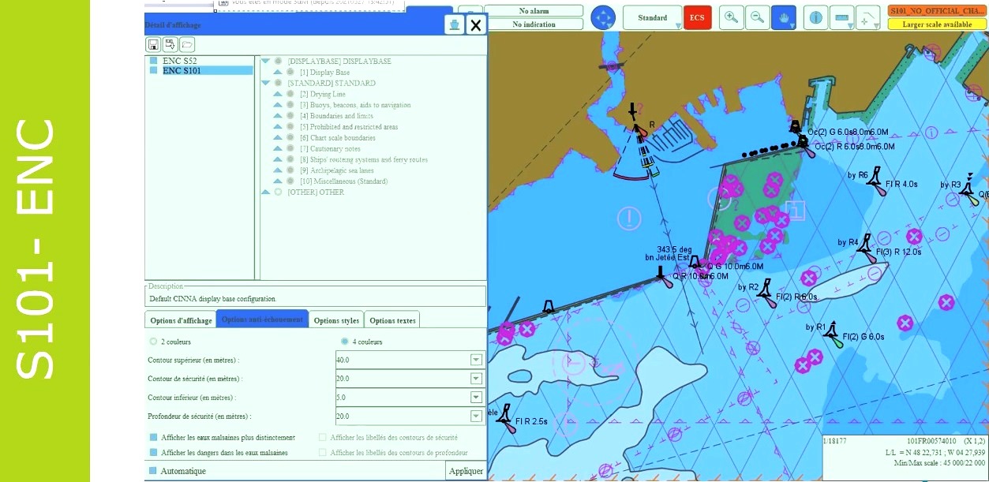989x482 pixels.
Task: Open the Profondeur de sécurité dropdown
Action: 476,416
